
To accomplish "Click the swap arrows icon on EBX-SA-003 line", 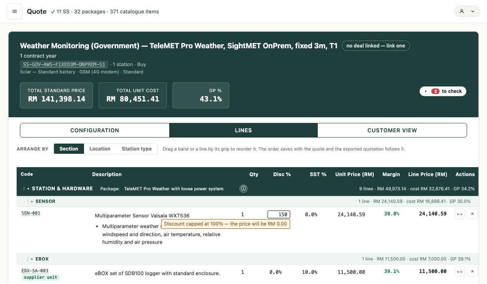I will 459,271.
